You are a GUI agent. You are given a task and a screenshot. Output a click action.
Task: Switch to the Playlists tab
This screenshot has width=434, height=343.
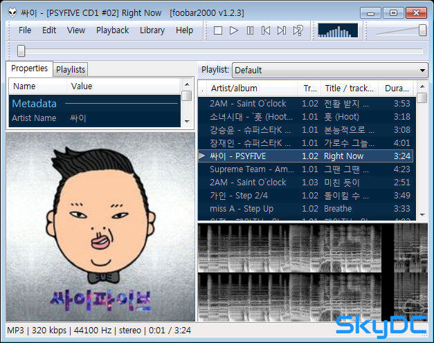(71, 69)
